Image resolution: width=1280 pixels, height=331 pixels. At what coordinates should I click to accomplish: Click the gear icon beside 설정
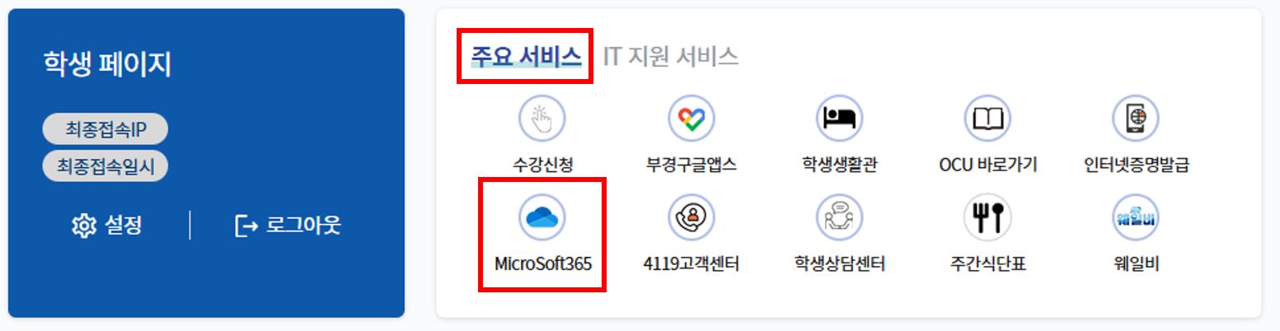[x=83, y=226]
